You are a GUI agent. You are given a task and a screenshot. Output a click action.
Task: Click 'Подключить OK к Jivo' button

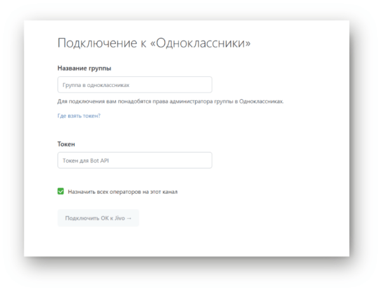(98, 218)
